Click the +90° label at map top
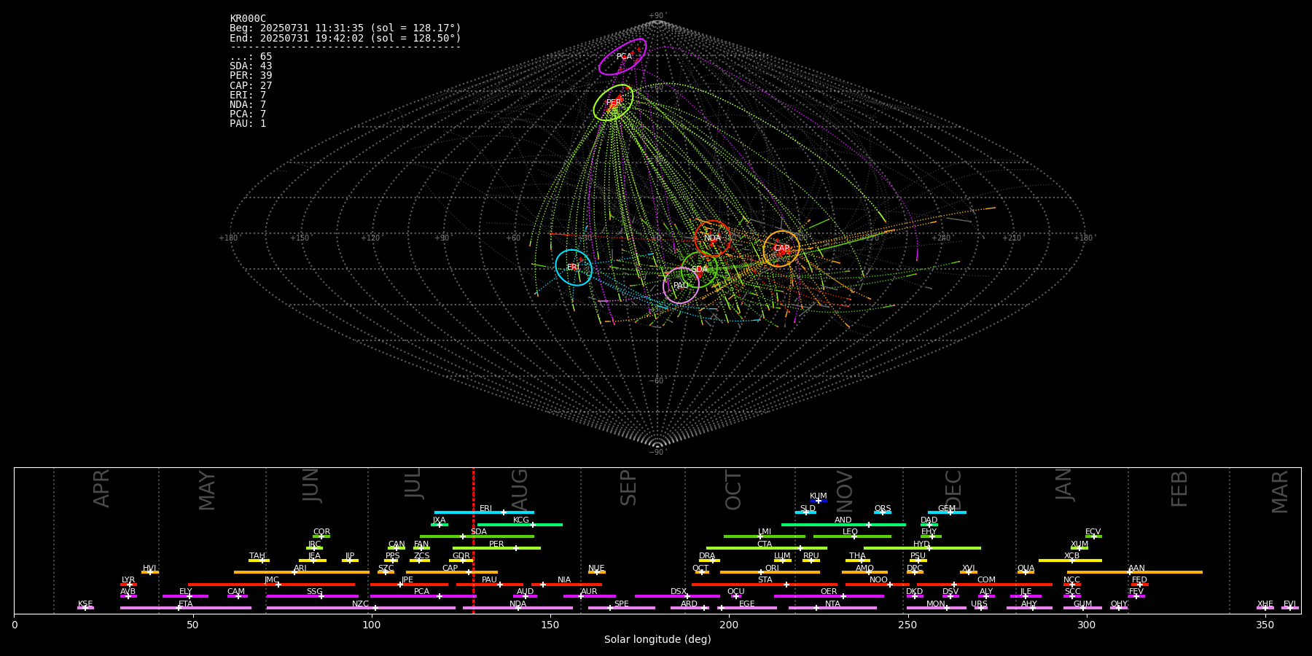 click(x=657, y=16)
